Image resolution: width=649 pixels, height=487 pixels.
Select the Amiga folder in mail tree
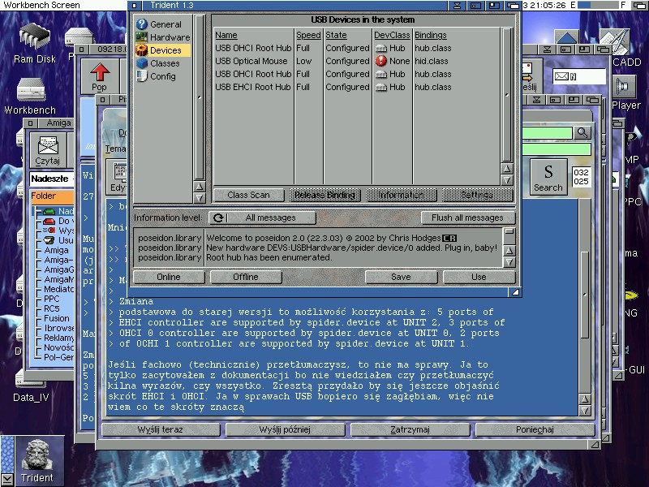pyautogui.click(x=56, y=250)
